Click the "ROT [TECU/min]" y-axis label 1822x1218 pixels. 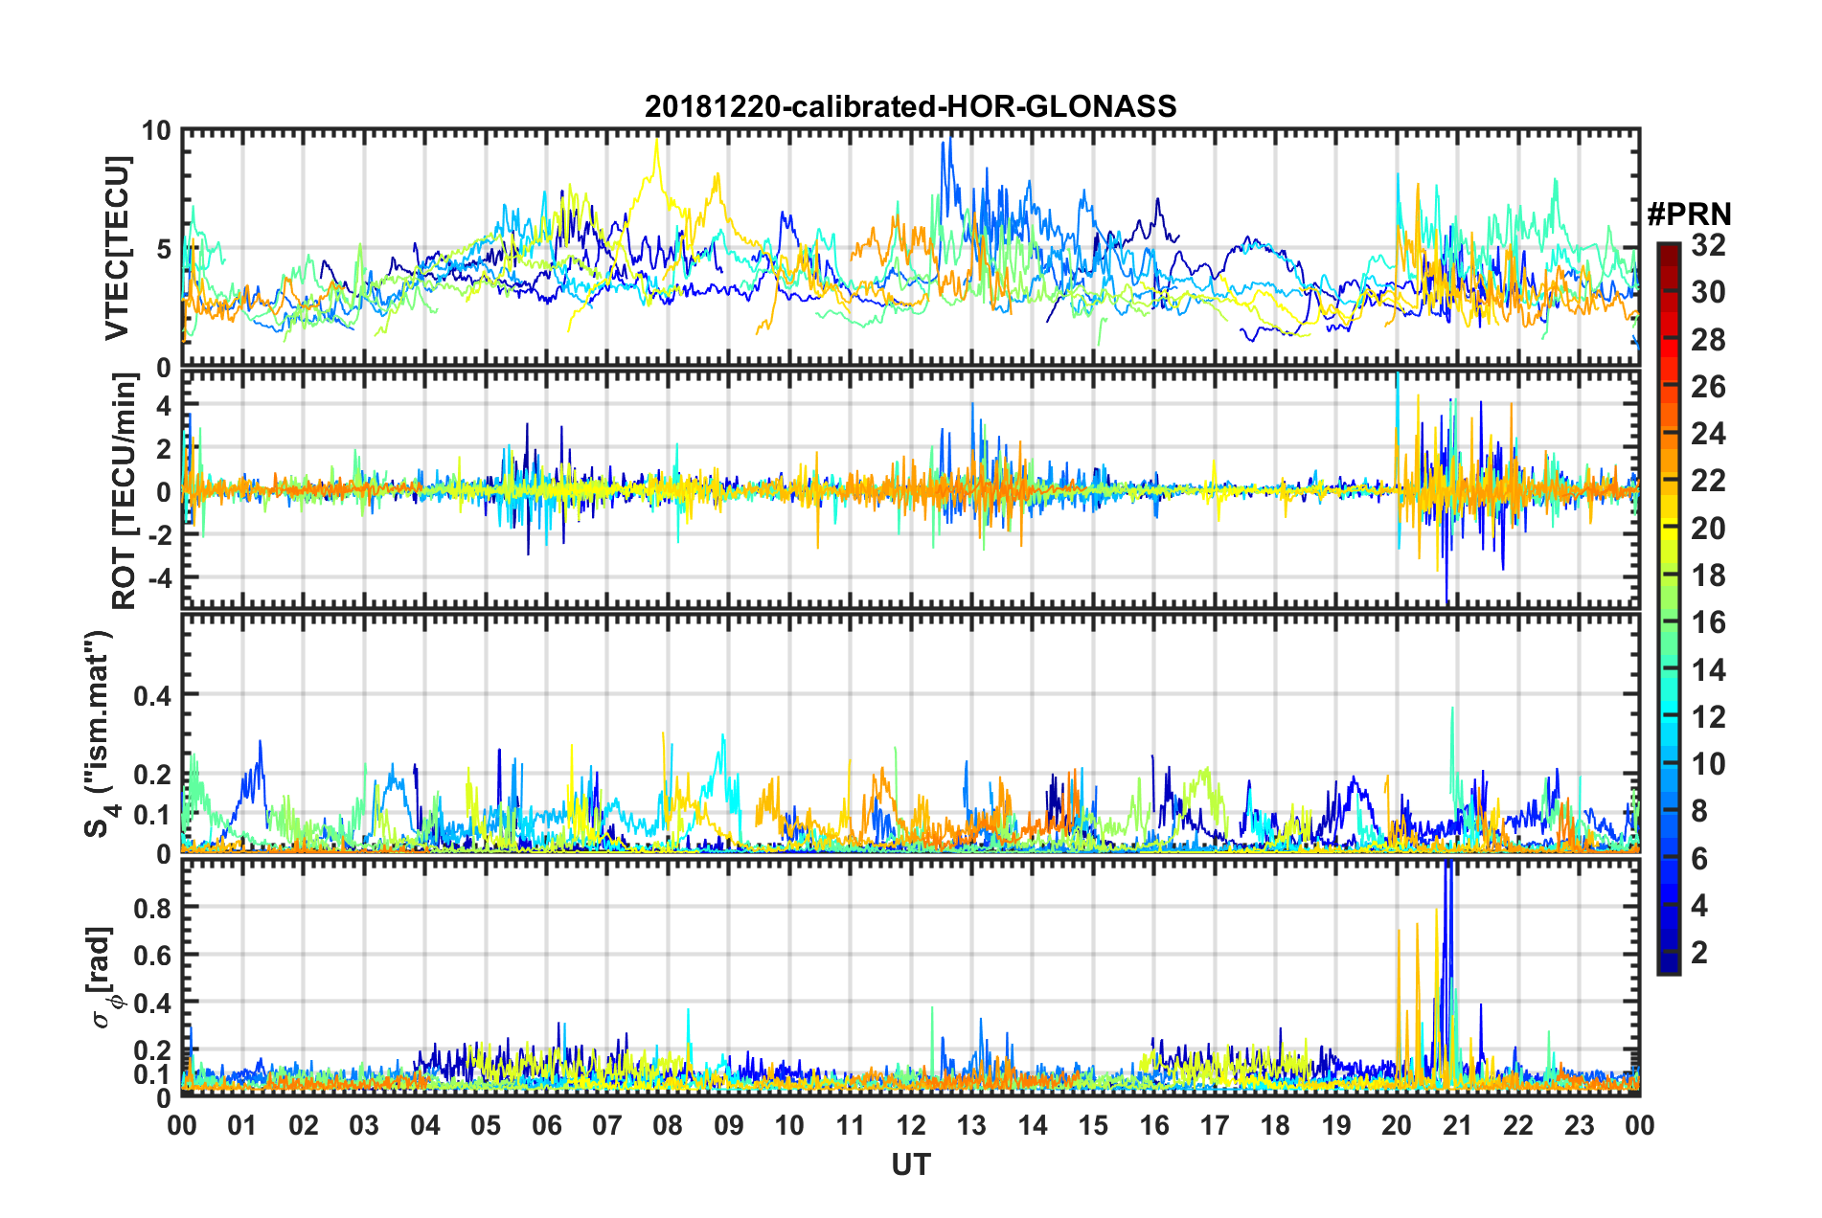click(124, 491)
